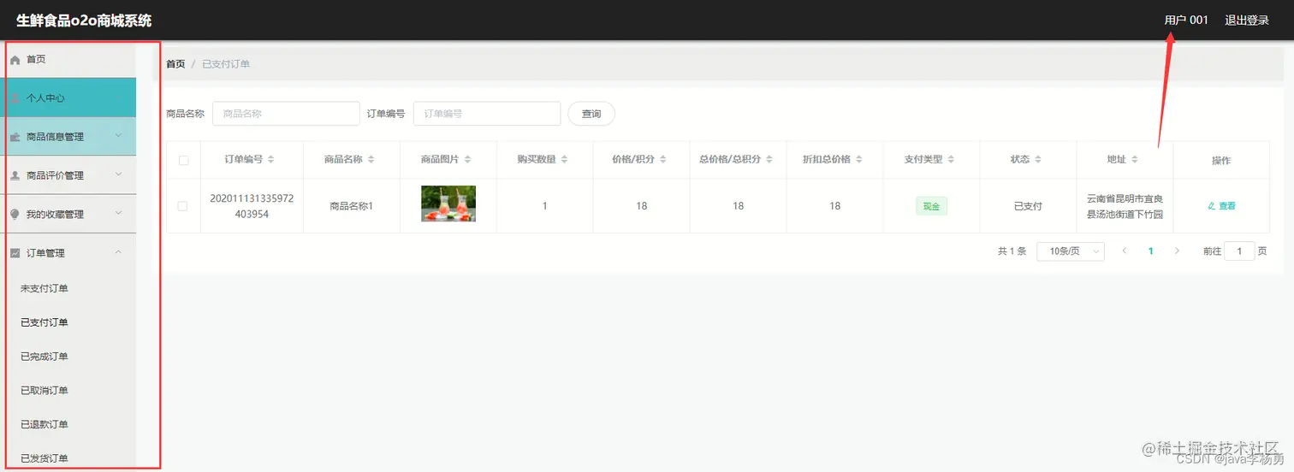Click the 商品名称1 cell
1294x472 pixels.
[x=352, y=206]
